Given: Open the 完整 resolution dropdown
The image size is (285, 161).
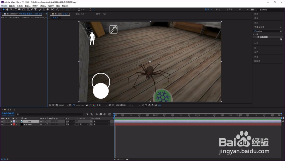Looking at the screenshot, I should (x=102, y=105).
